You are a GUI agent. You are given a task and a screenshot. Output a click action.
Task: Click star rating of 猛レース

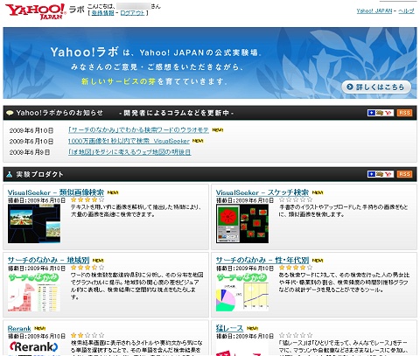pyautogui.click(x=296, y=335)
